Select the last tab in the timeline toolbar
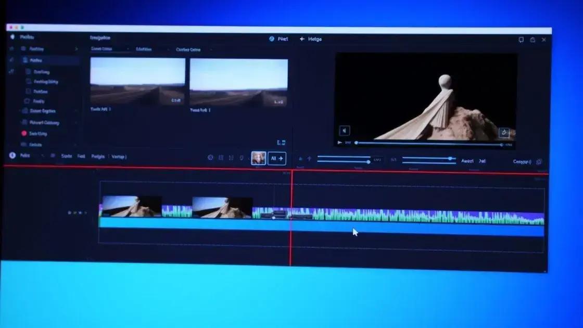583x328 pixels. point(119,156)
